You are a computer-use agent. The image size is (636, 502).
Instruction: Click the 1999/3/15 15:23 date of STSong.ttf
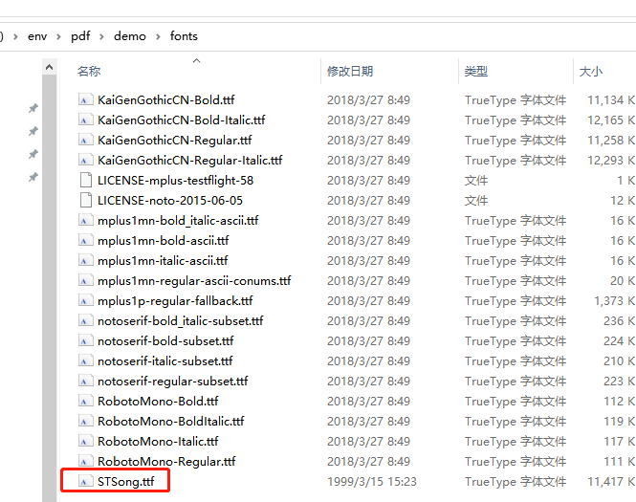(371, 481)
